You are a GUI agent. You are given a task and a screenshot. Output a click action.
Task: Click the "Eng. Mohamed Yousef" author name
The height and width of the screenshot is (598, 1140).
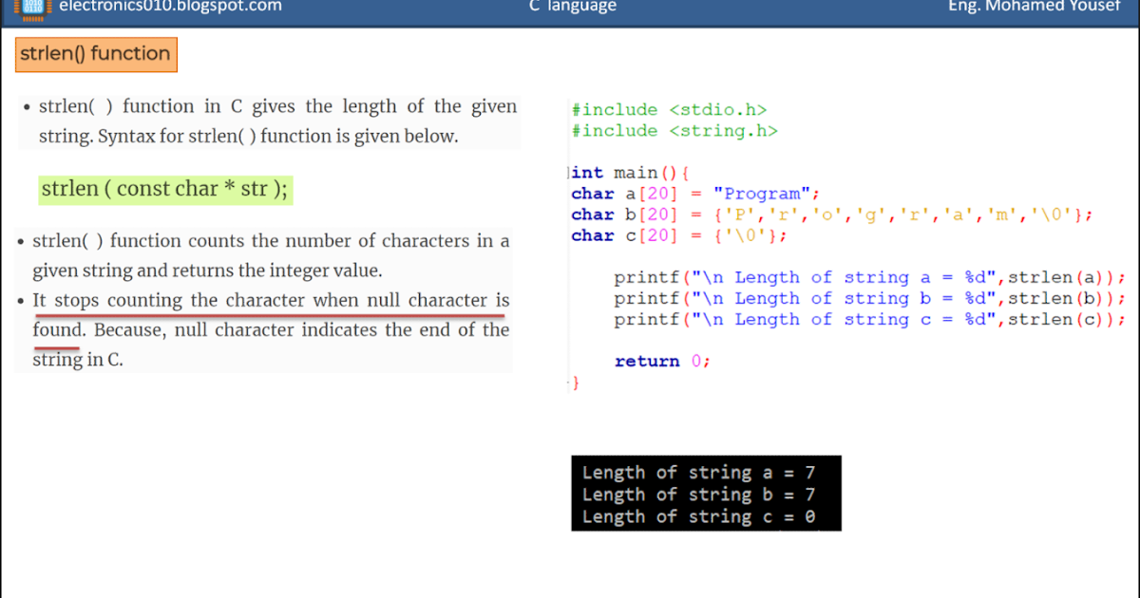click(x=1035, y=6)
